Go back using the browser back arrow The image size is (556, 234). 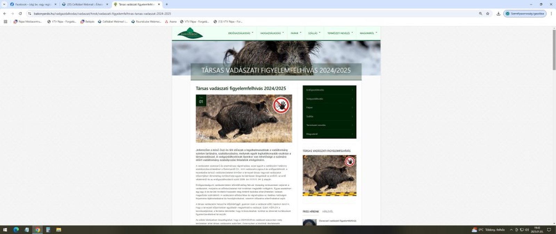[5, 14]
